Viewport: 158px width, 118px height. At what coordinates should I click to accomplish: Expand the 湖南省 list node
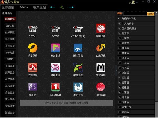(x=120, y=53)
